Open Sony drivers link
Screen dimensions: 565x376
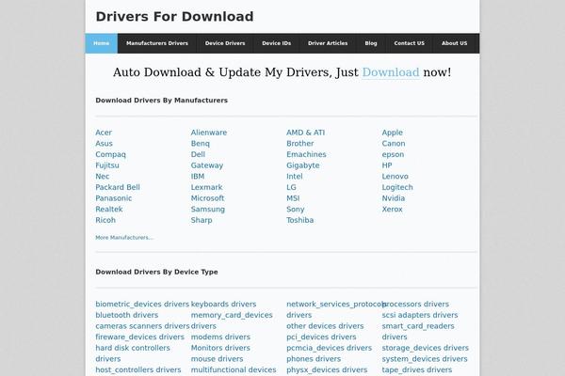point(296,209)
